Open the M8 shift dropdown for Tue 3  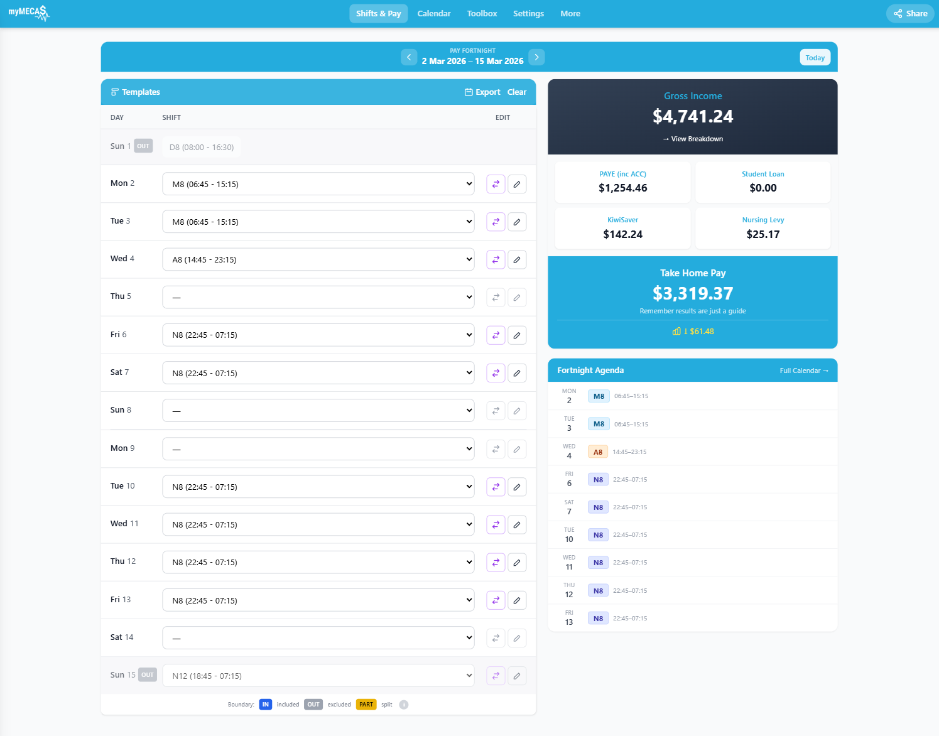point(318,221)
